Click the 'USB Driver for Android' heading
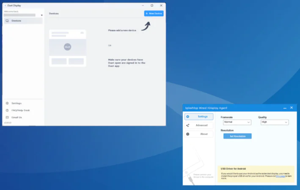The height and width of the screenshot is (190, 300). [233, 169]
